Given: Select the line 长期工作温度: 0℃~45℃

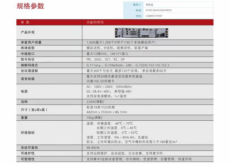Looking at the screenshot, I should pyautogui.click(x=117, y=128).
